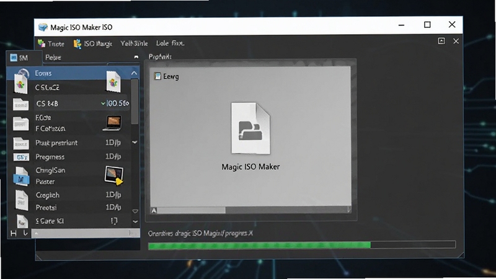Switch to the Pelse tab

click(x=53, y=57)
